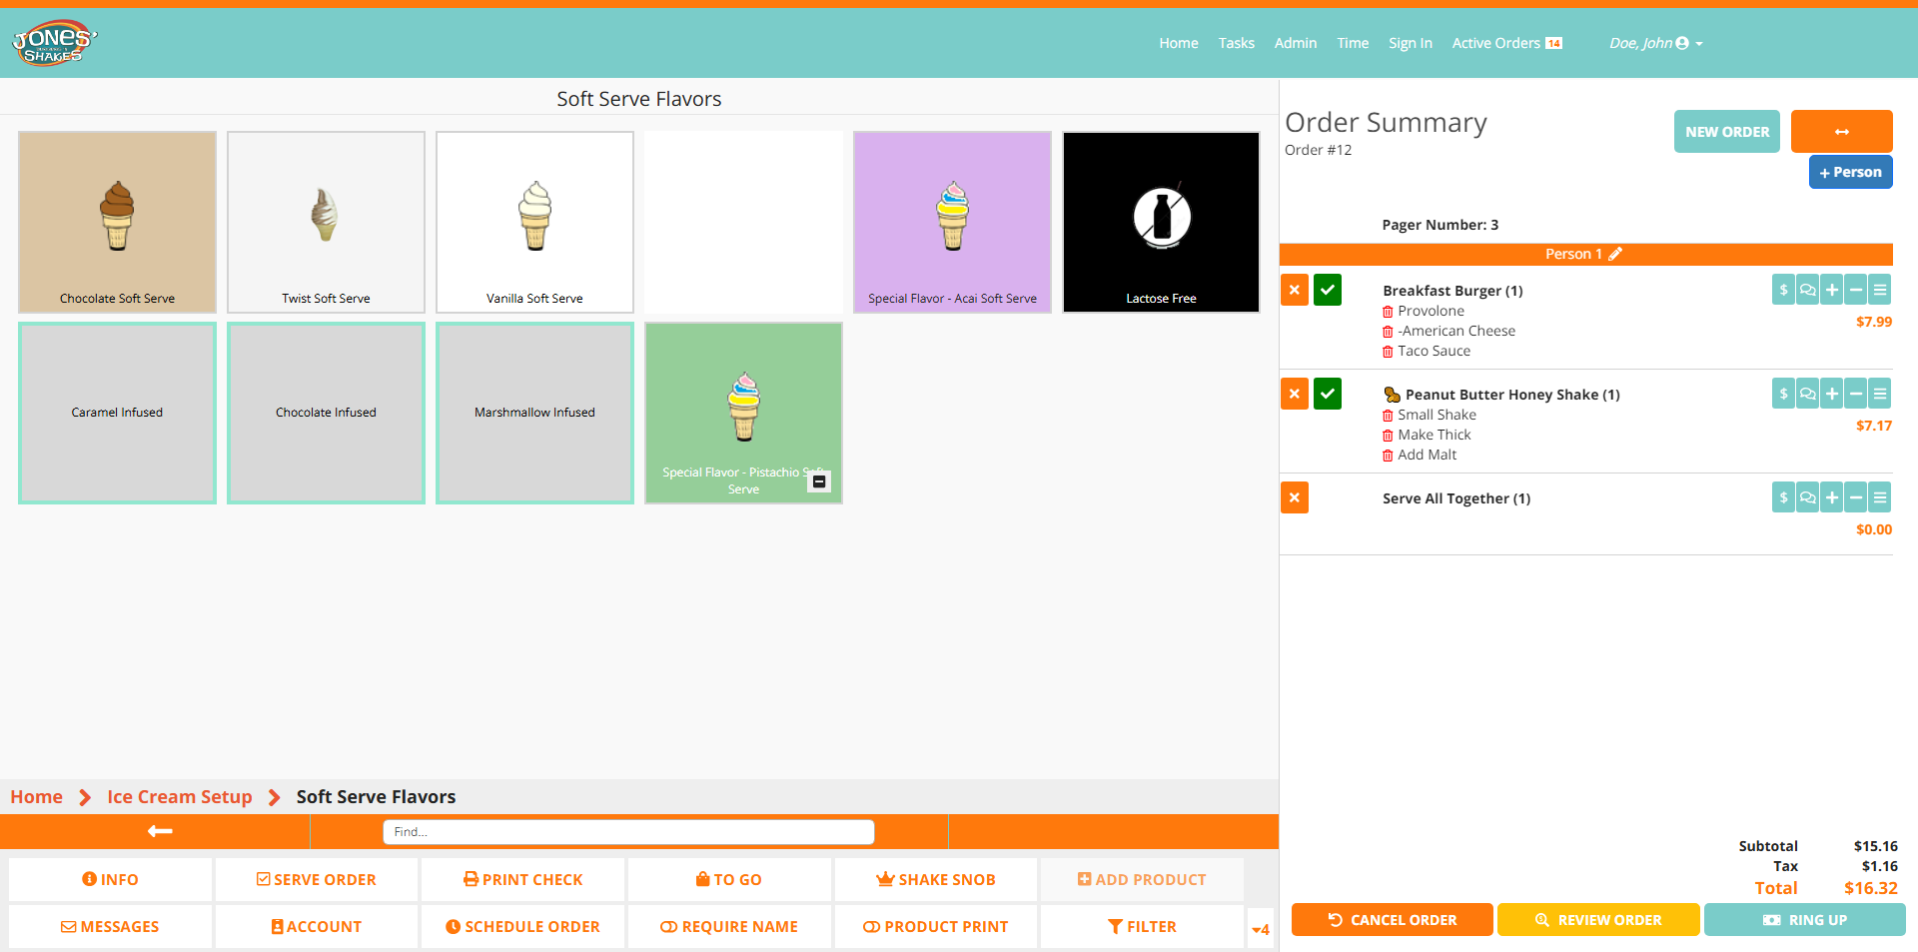Click the dollar icon for Breakfast Burger
This screenshot has width=1918, height=952.
(x=1783, y=290)
